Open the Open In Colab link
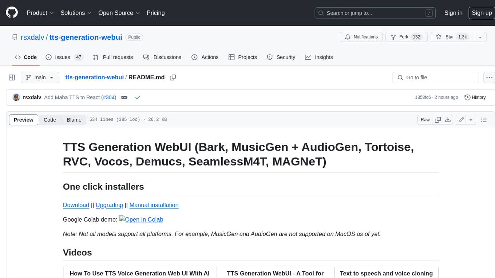495x278 pixels. tap(141, 219)
